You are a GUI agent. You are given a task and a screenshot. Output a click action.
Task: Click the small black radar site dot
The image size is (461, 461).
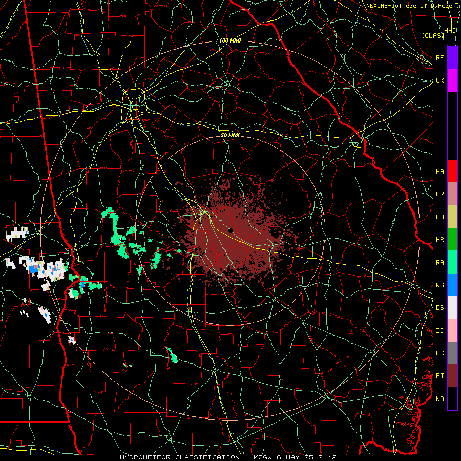[230, 230]
